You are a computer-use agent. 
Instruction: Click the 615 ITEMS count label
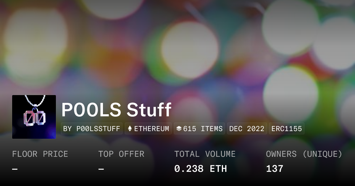203,129
